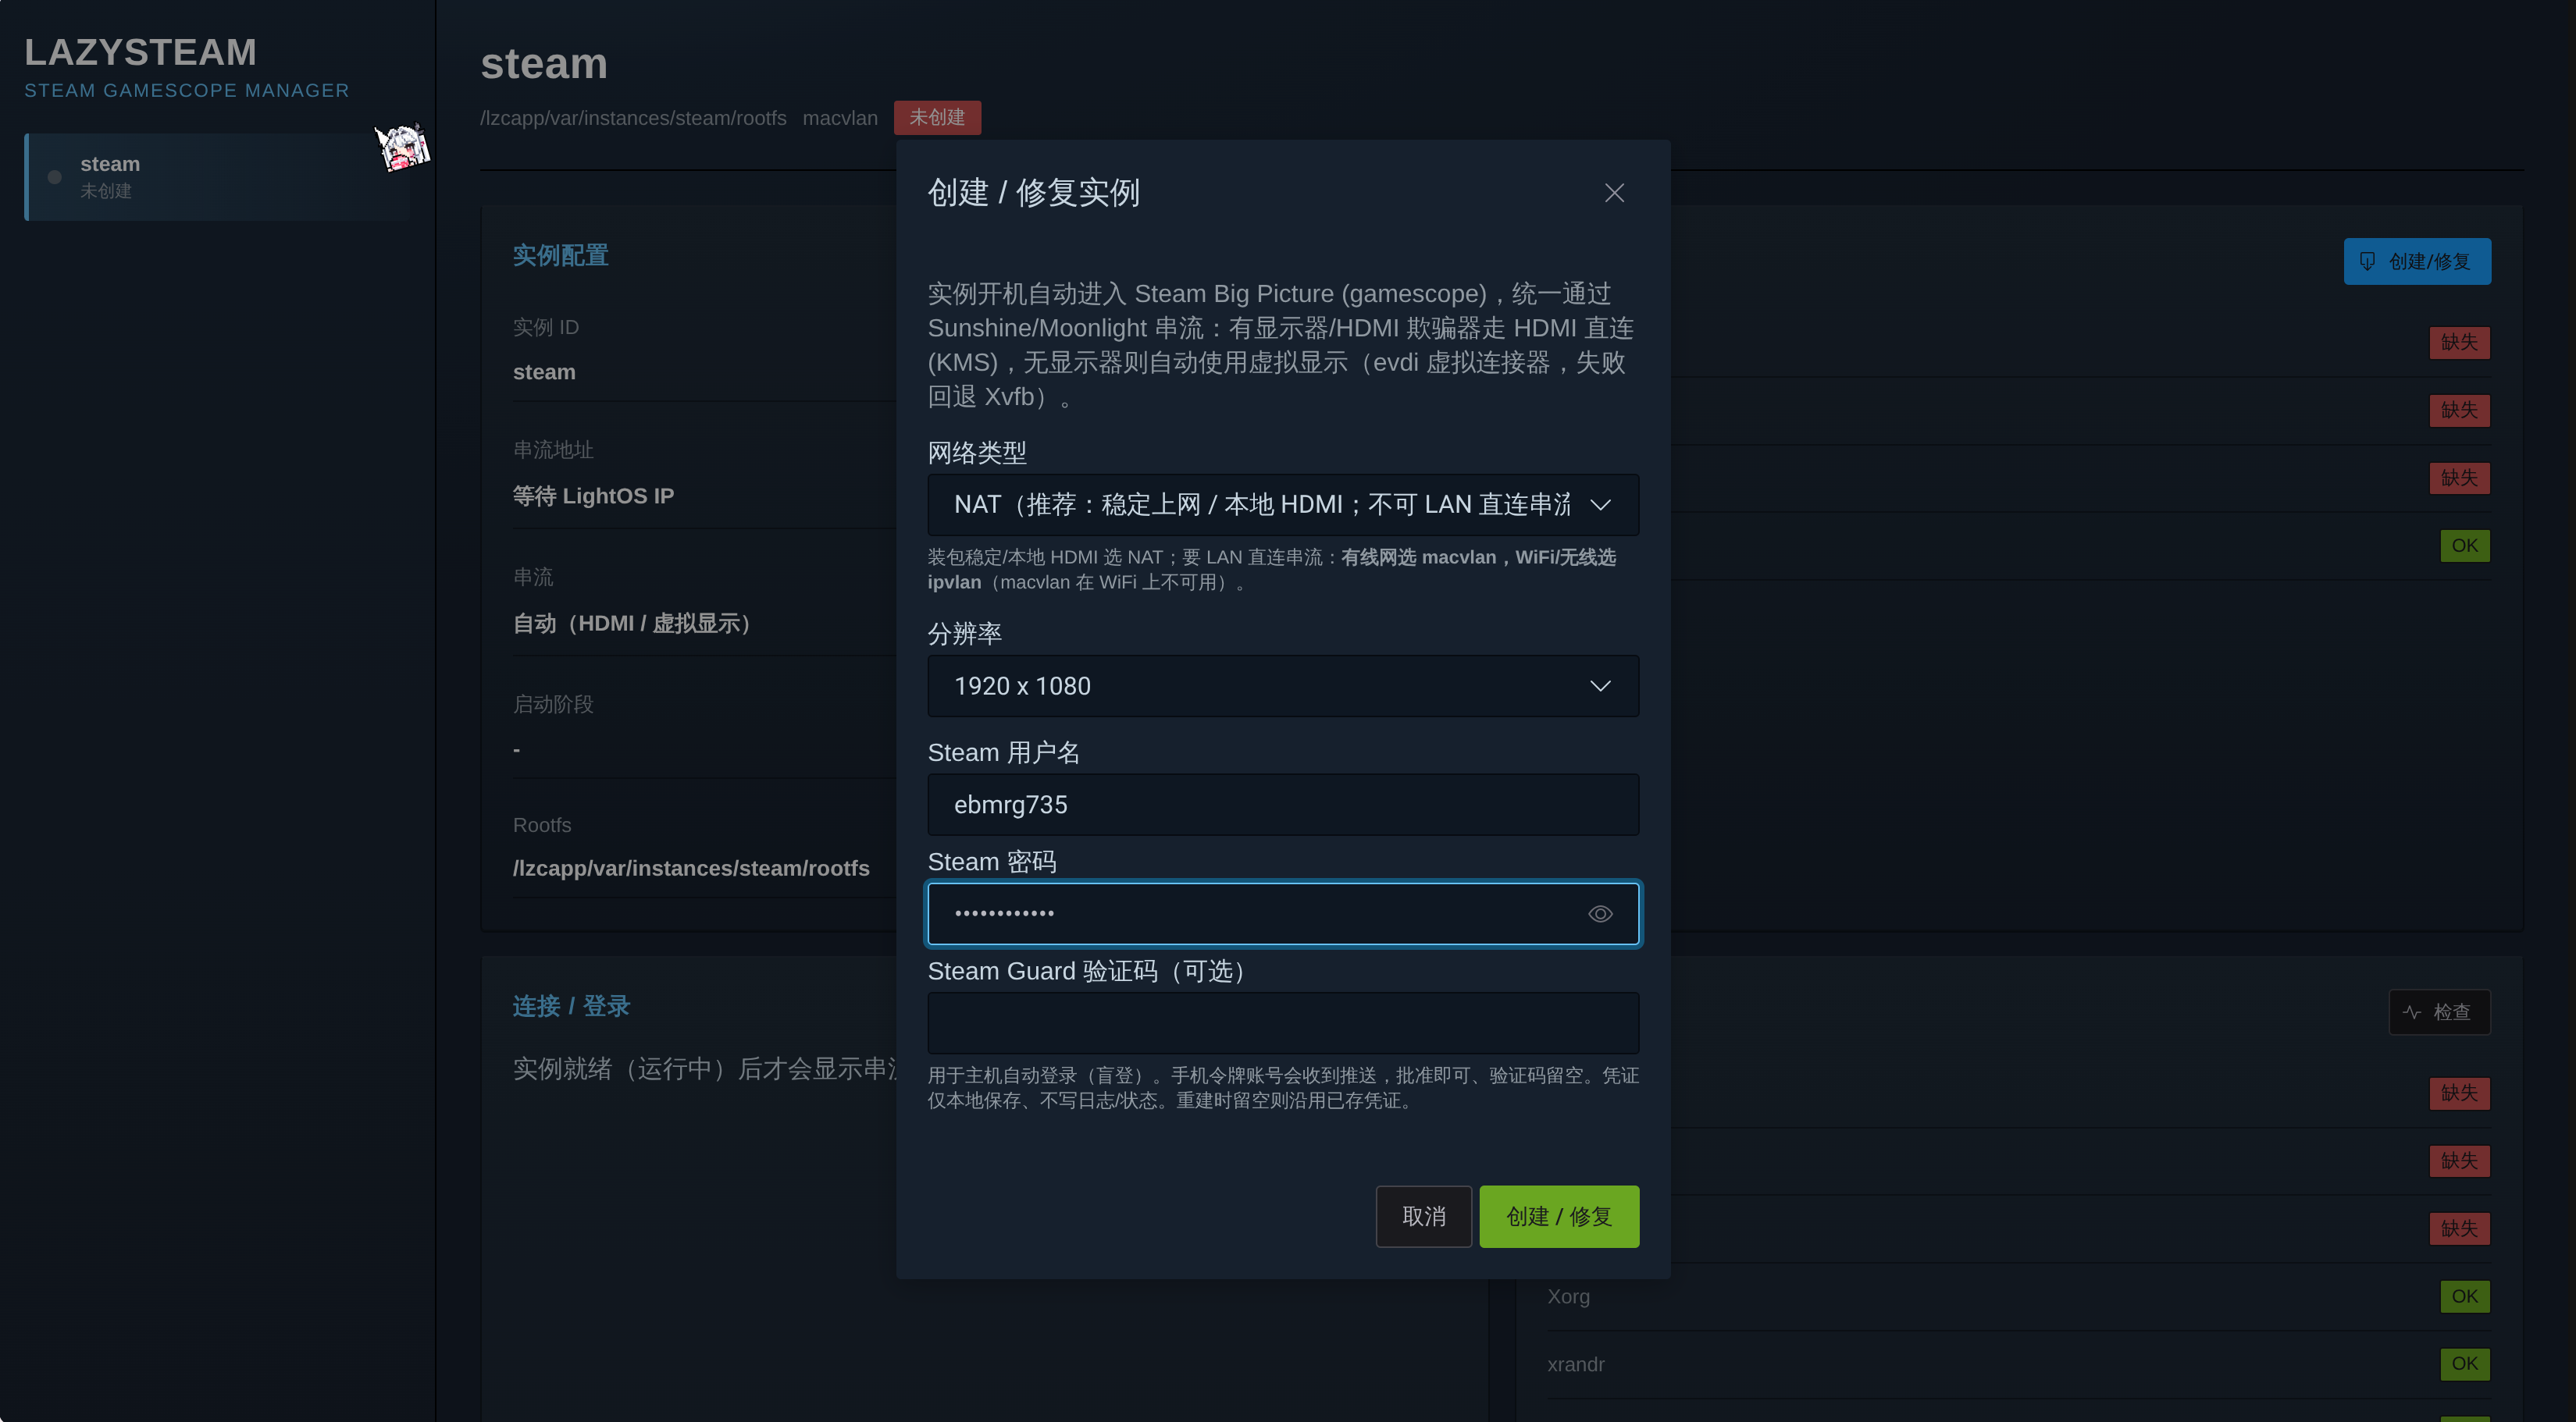This screenshot has height=1422, width=2576.
Task: Click the rootfs path below the steam heading
Action: pos(633,118)
